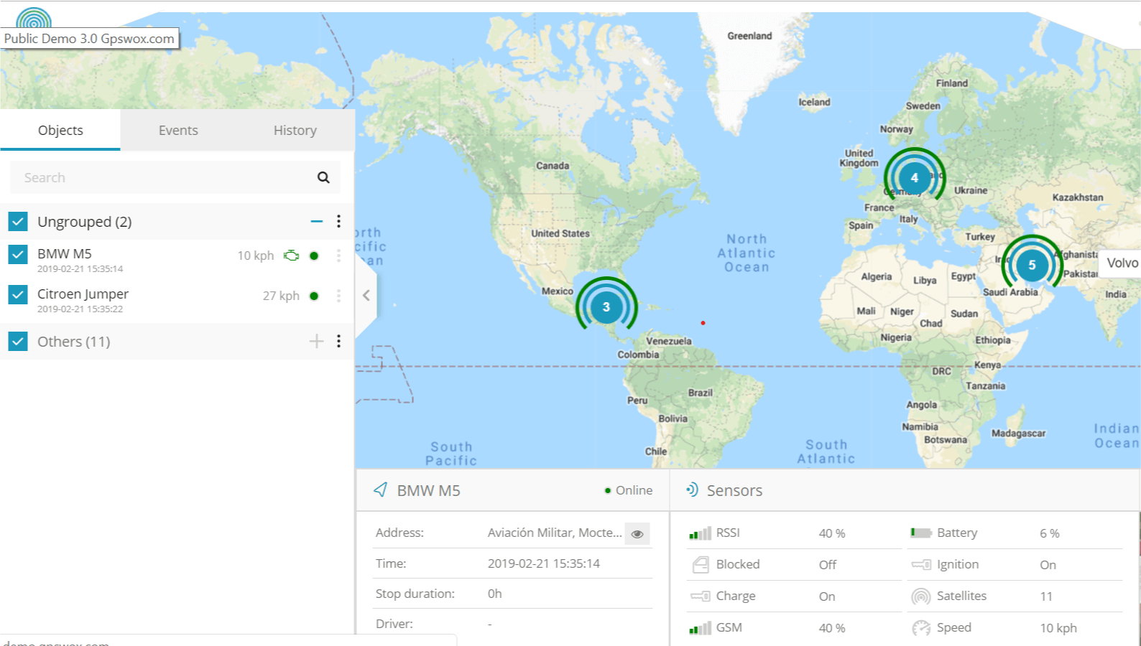
Task: Select the BMW M5 object row
Action: coord(177,259)
